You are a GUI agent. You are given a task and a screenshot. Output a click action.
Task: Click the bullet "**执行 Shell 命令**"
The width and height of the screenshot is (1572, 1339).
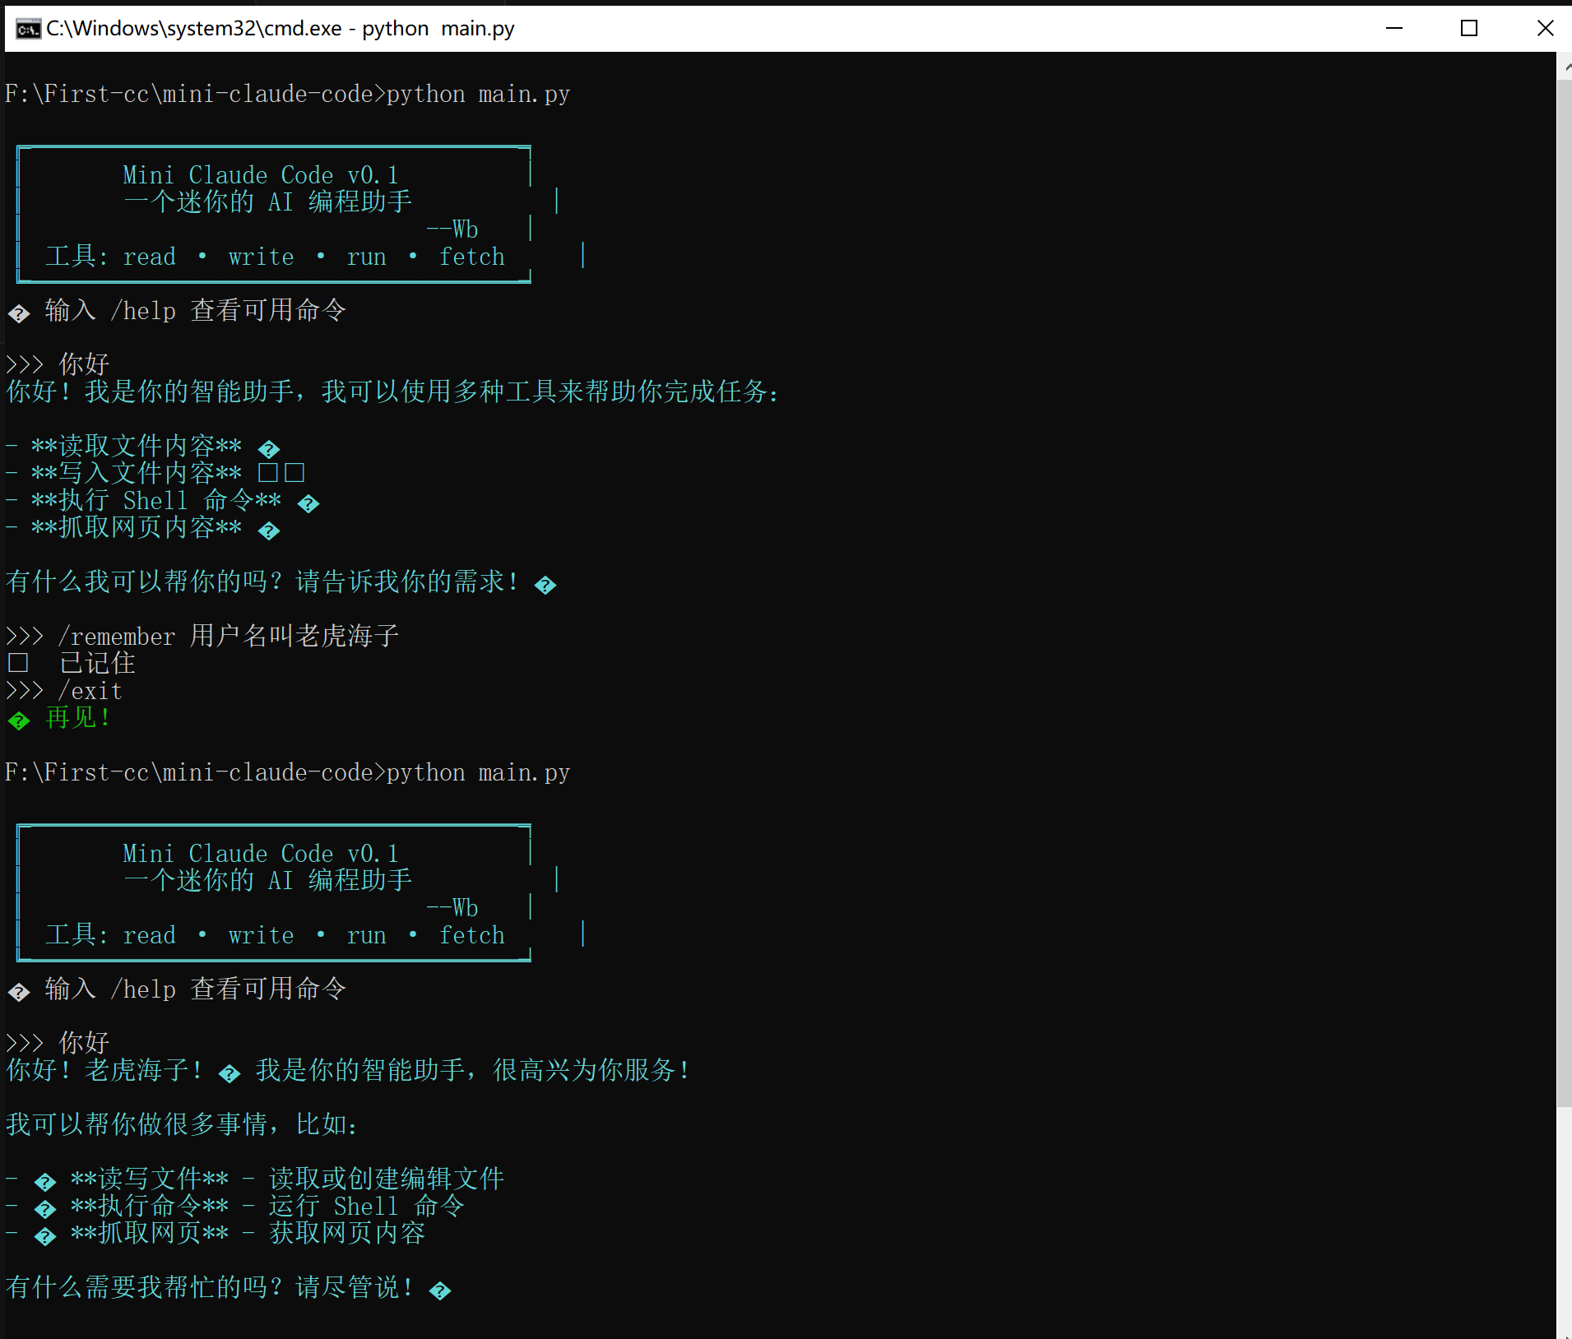click(156, 500)
